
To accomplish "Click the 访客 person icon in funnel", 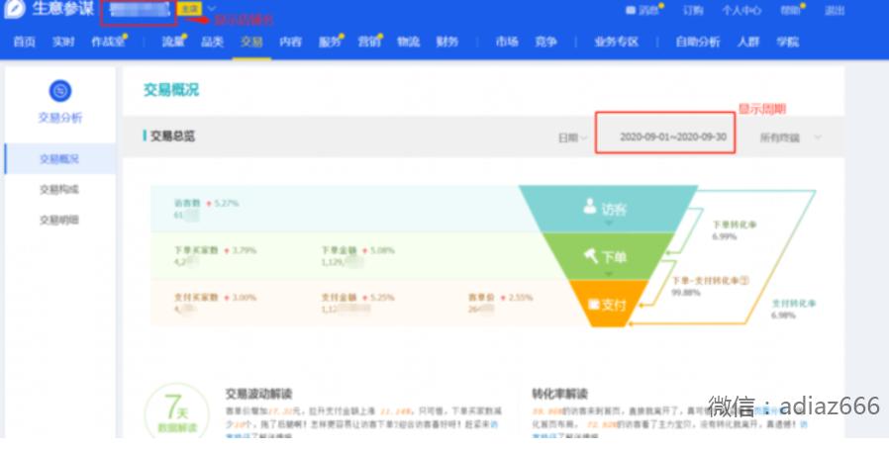I will tap(590, 206).
